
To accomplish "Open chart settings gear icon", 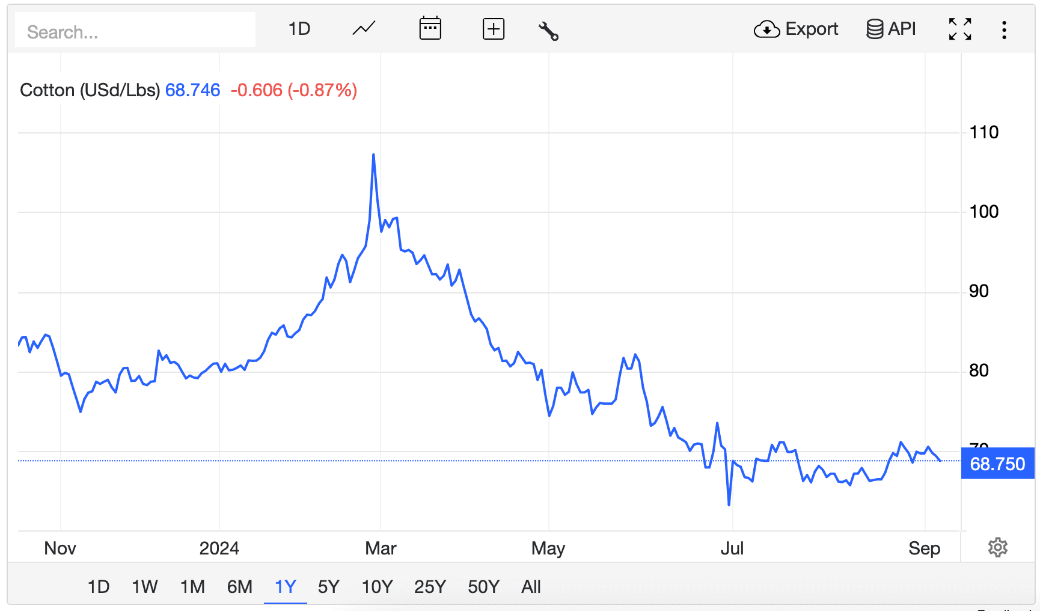I will (997, 547).
